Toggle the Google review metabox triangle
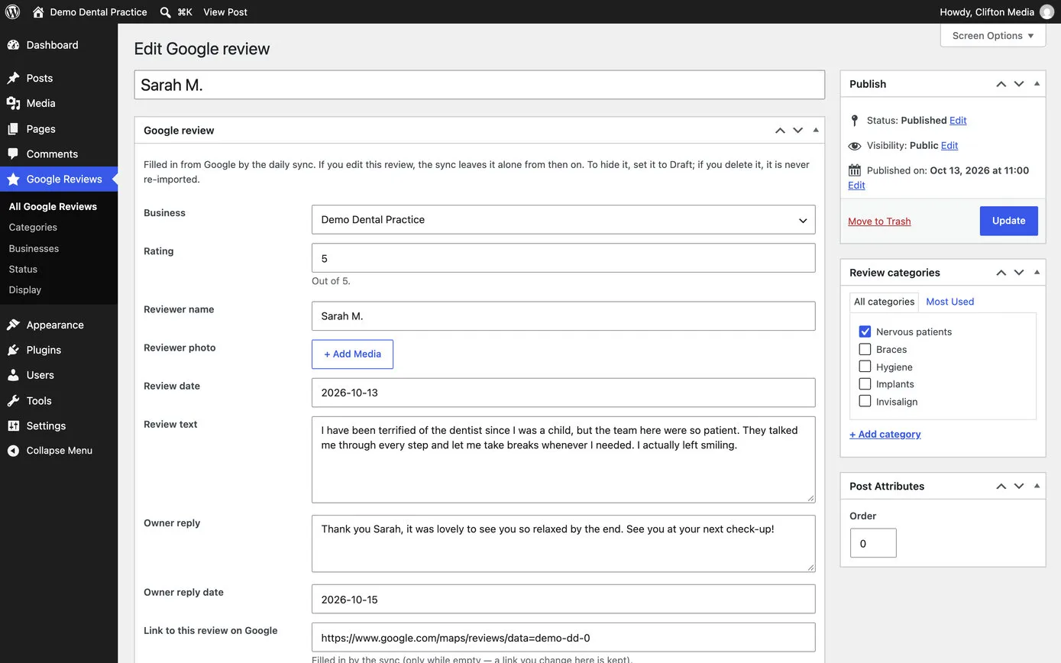This screenshot has height=663, width=1061. (x=816, y=130)
